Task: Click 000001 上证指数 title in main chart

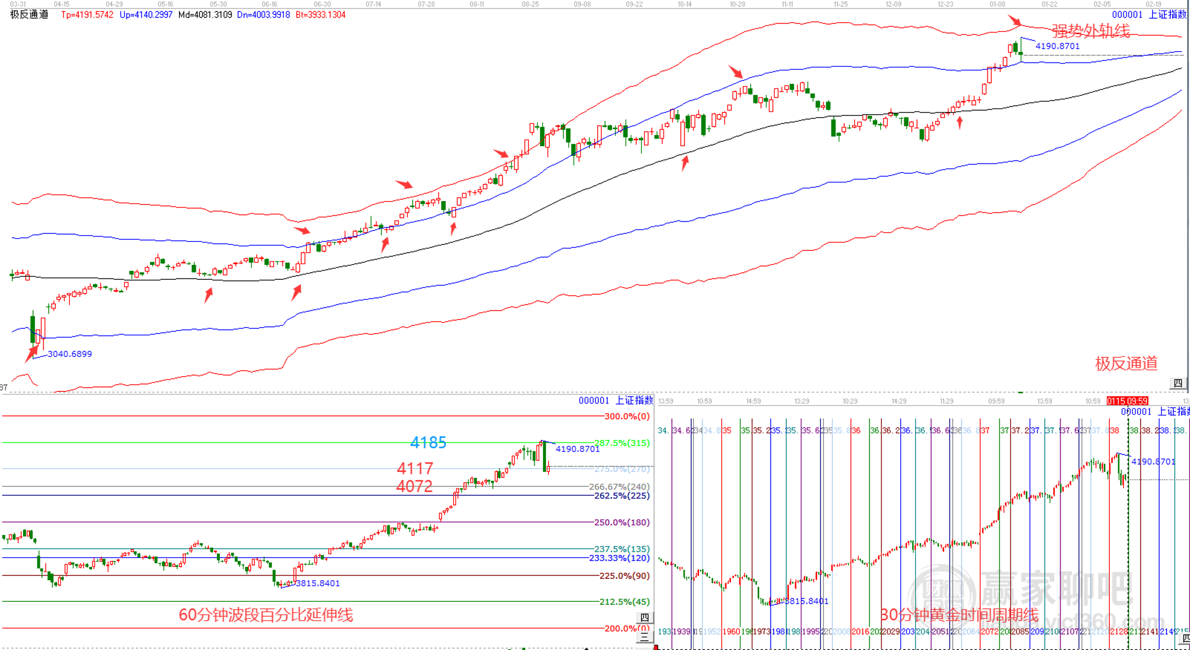Action: 1148,14
